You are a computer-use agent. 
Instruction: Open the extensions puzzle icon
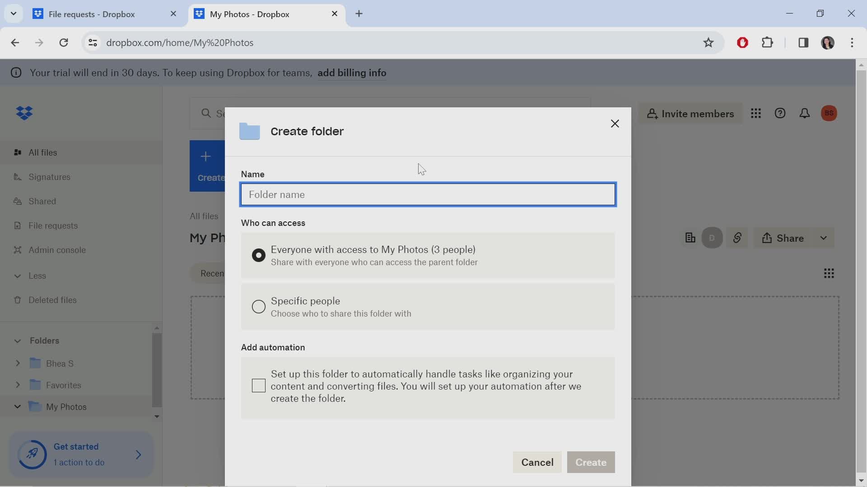(x=767, y=43)
